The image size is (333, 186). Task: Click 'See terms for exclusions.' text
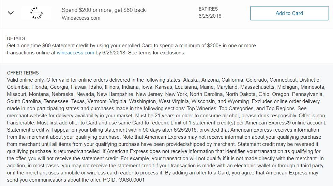(156, 53)
